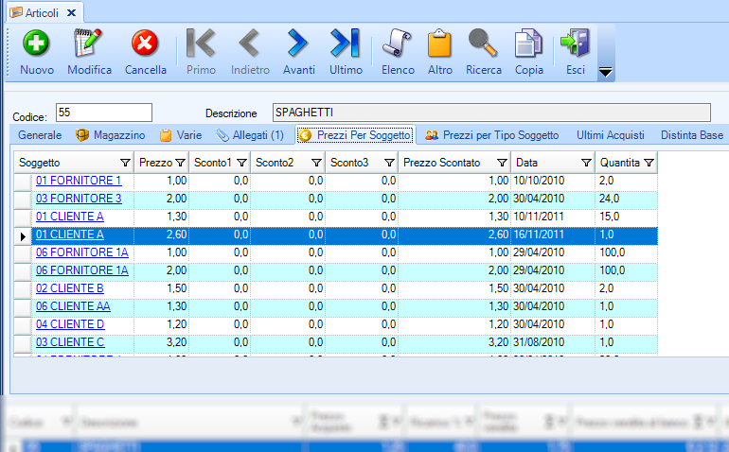Expand the toolbar overflow arrow
This screenshot has height=452, width=729.
pos(606,72)
